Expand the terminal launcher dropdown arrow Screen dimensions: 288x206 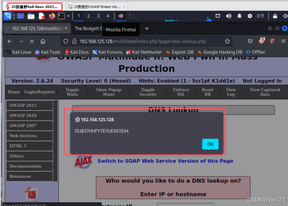(x=68, y=16)
